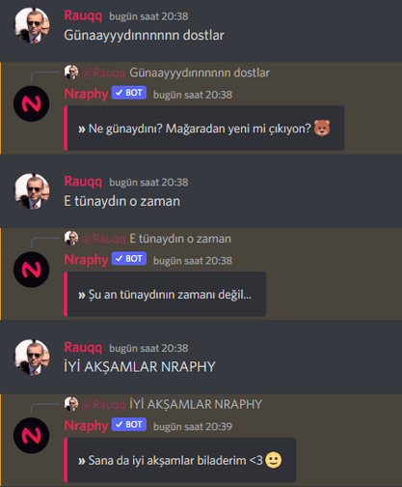Click the smiley emoji in the last embed
Image resolution: width=402 pixels, height=487 pixels.
[274, 460]
